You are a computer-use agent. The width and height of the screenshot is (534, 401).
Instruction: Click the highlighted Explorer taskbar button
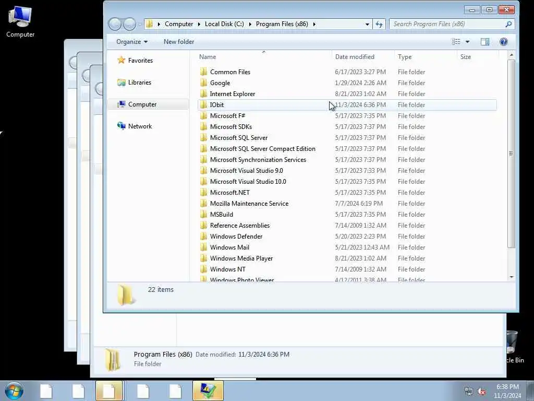[109, 391]
